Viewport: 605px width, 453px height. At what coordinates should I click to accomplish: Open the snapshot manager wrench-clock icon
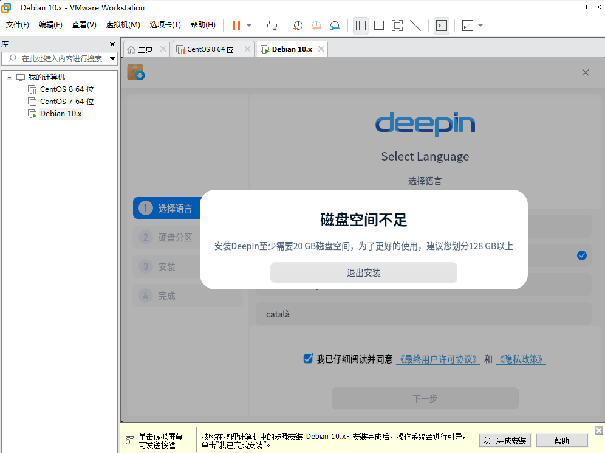[335, 26]
